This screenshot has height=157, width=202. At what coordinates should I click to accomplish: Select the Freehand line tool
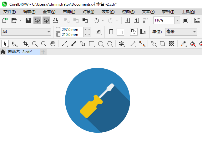tap(64, 44)
